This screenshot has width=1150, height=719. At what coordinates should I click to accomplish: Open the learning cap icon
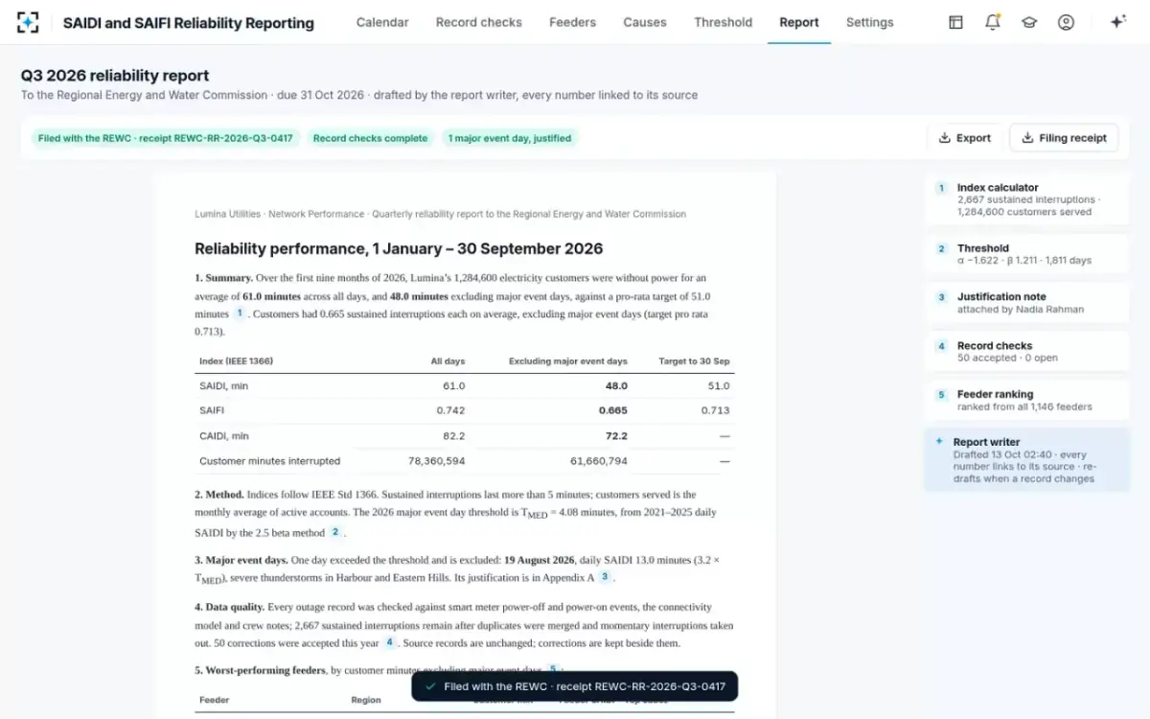point(1029,22)
